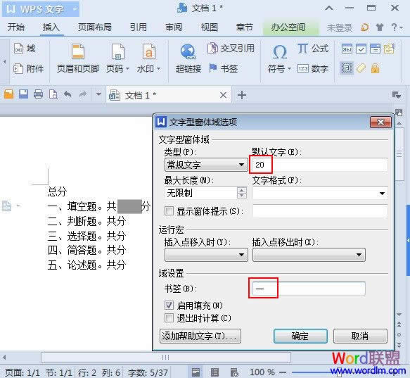Click the print icon in quick toolbar
The width and height of the screenshot is (410, 378).
(x=39, y=94)
